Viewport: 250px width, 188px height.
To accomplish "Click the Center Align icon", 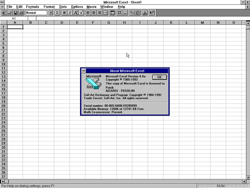I will point(94,13).
